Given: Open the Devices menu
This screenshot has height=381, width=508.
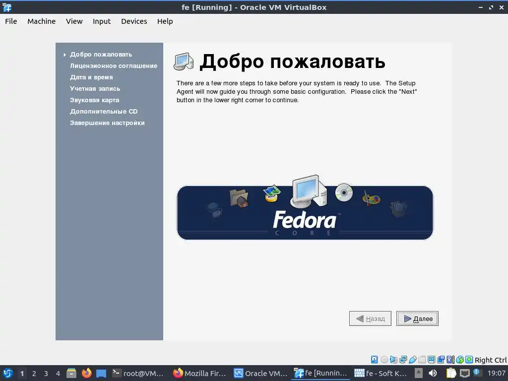Looking at the screenshot, I should pos(134,21).
